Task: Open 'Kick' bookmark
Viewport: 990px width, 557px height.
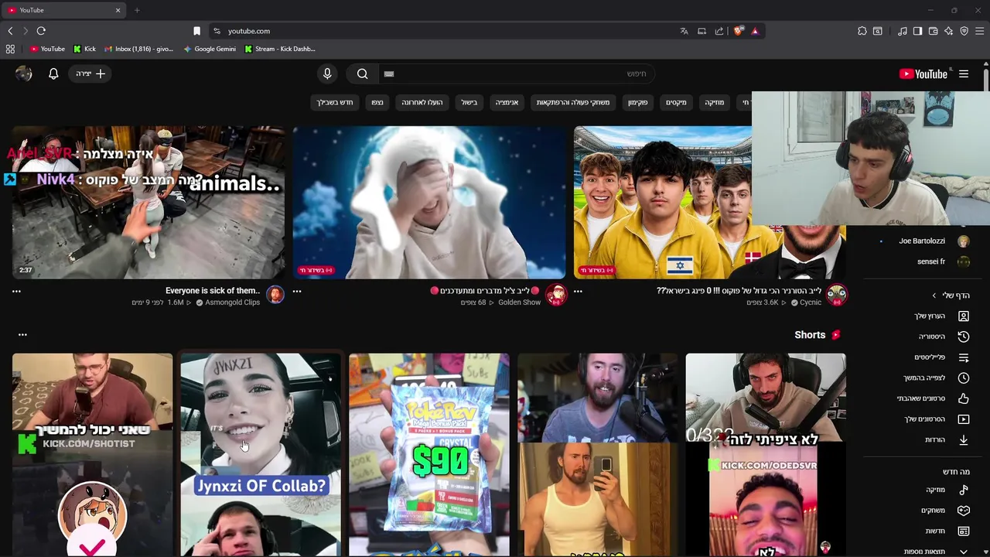Action: (x=85, y=49)
